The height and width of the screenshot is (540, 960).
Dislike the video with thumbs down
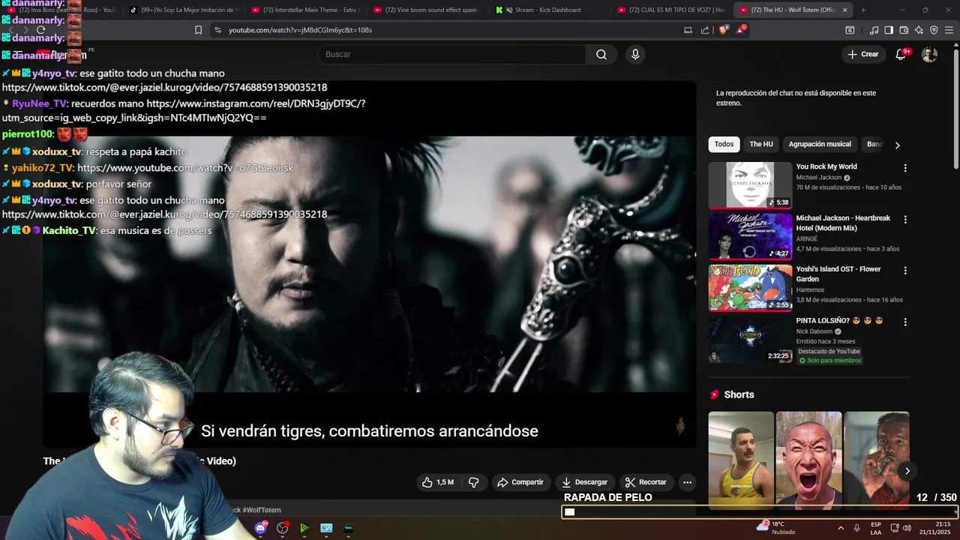[x=473, y=482]
